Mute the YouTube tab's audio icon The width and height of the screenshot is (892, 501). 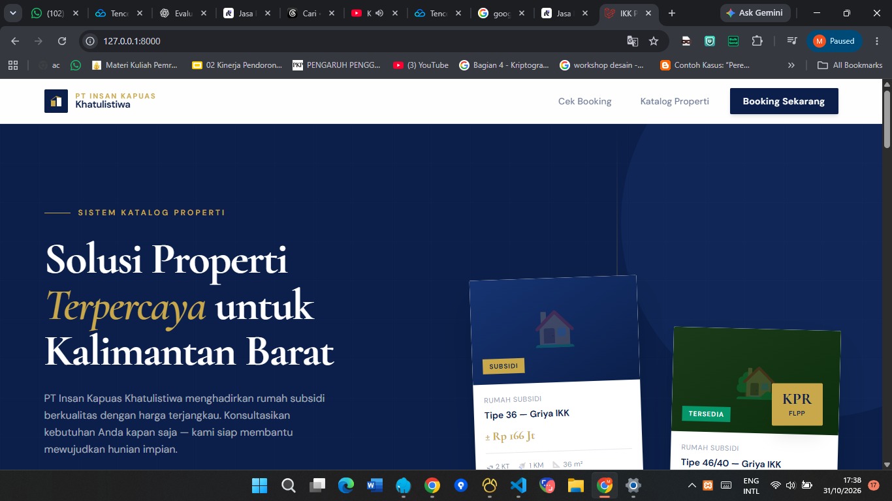point(379,13)
